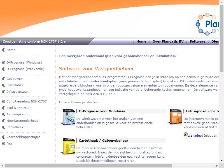Open the Aankoopkeuring sidebar link
224x168 pixels.
pyautogui.click(x=19, y=114)
